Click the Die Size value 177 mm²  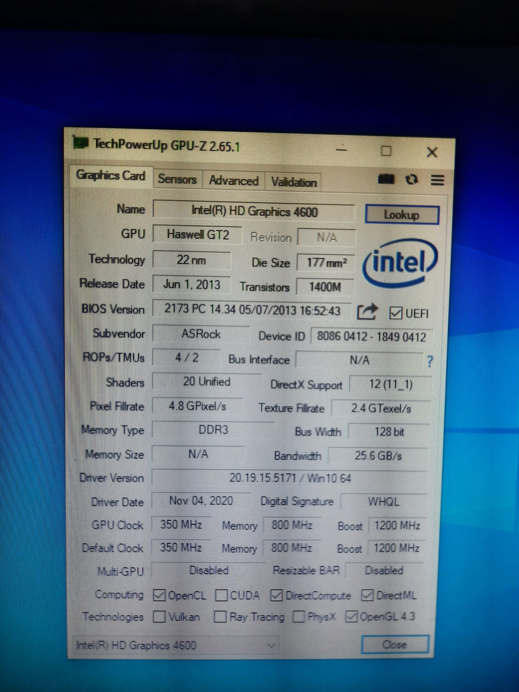pyautogui.click(x=326, y=262)
